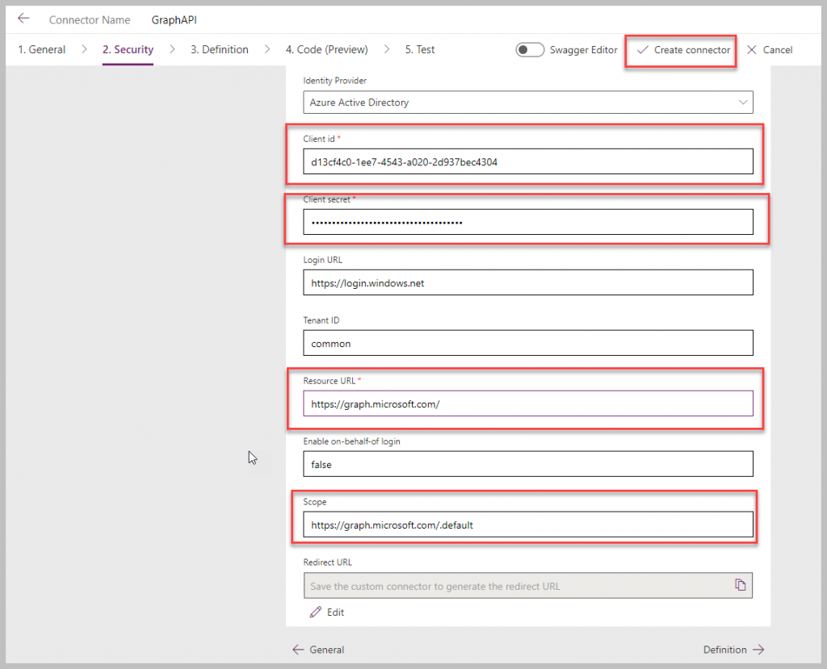The image size is (827, 669).
Task: Switch off the Swagger Editor toggle
Action: coord(530,49)
